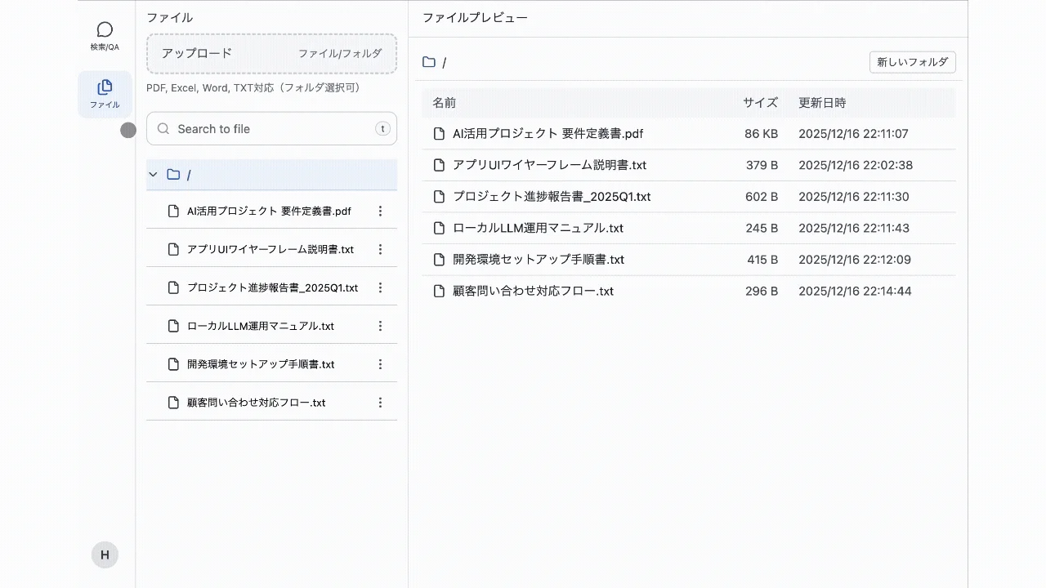Click the folder icon in the breadcrumb bar
Screen dimensions: 1046x588
click(428, 62)
